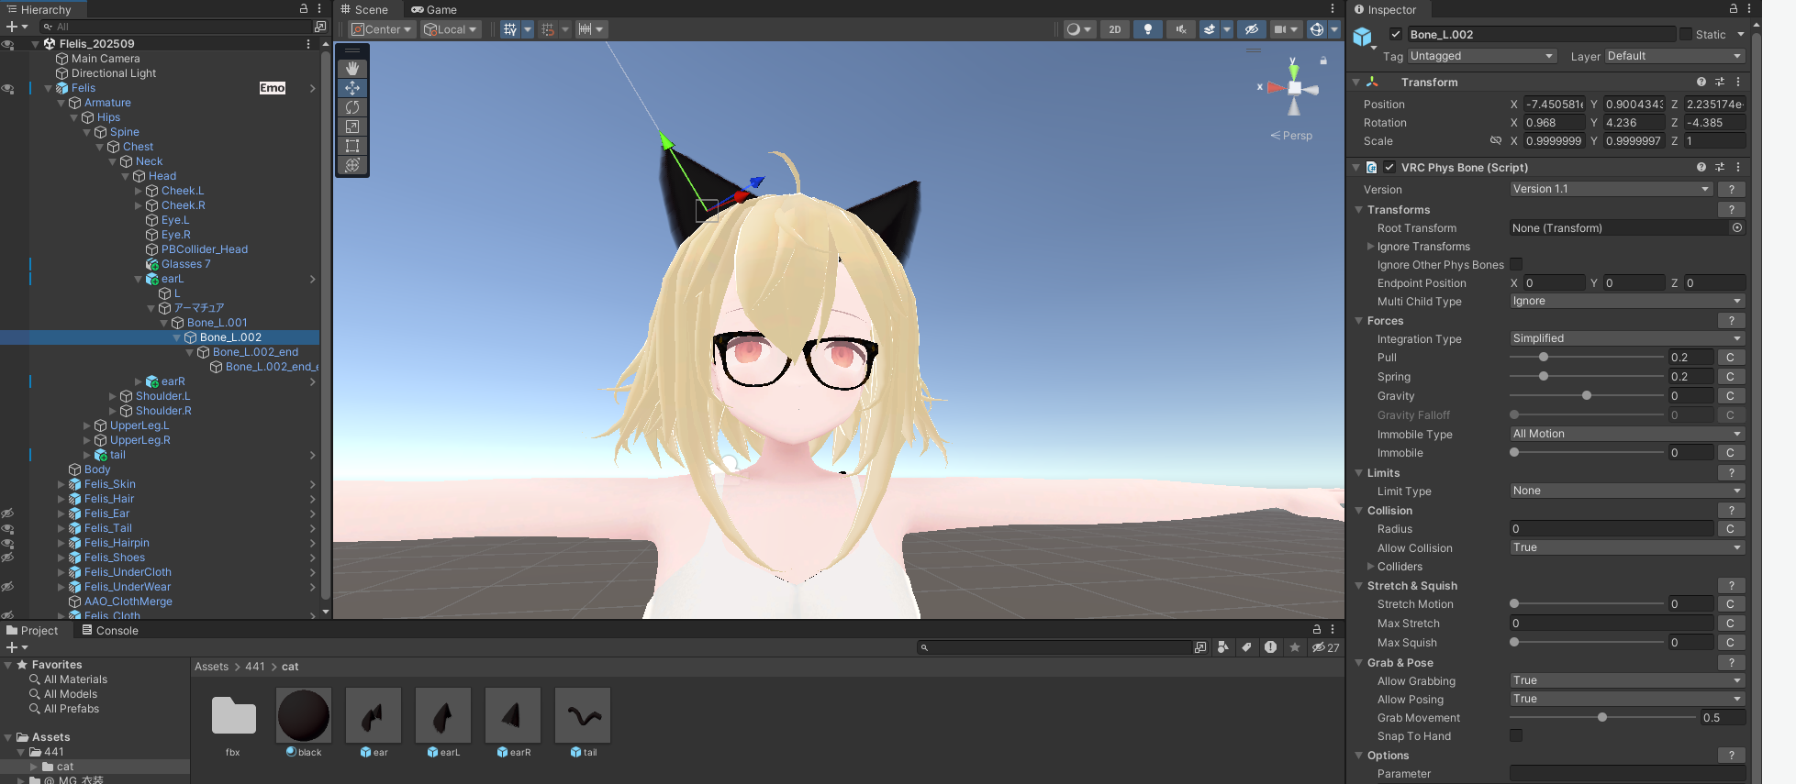Toggle Bone_L.002 active checkbox

click(x=1396, y=35)
